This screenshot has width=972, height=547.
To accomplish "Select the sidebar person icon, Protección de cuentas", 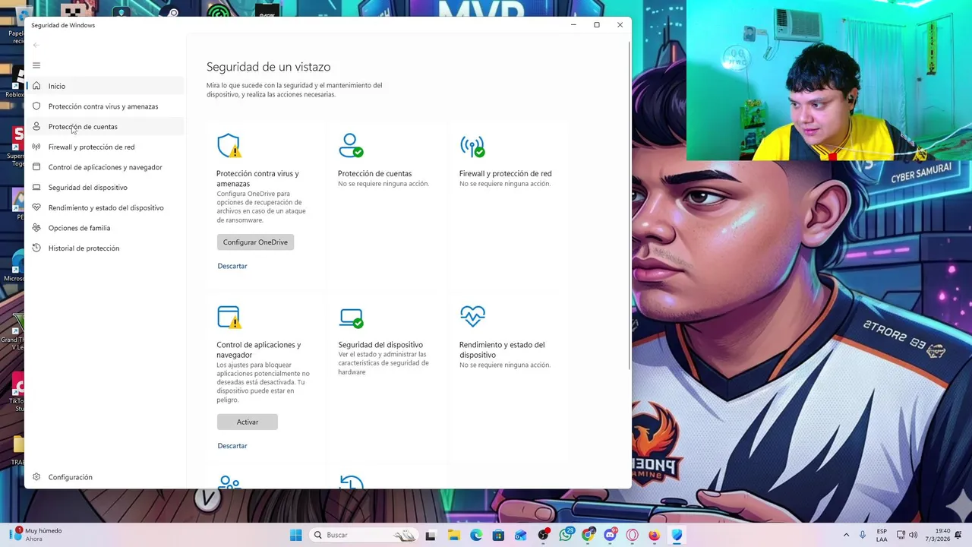I will pyautogui.click(x=36, y=126).
